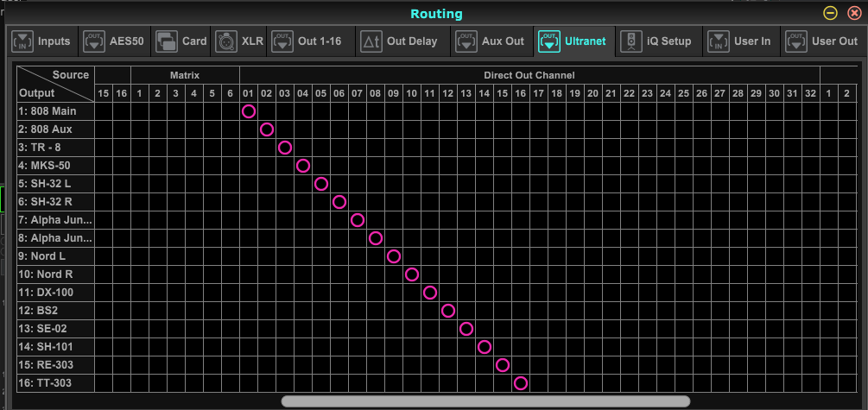Switch to the AES50 tab
Image resolution: width=868 pixels, height=410 pixels.
[114, 41]
